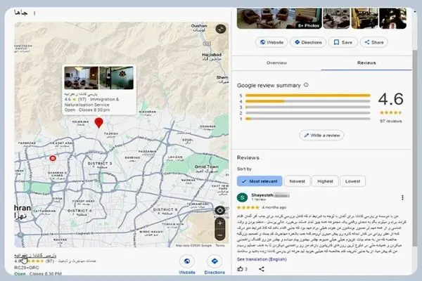The width and height of the screenshot is (422, 281).
Task: Click the 5-star rating bar
Action: (307, 96)
